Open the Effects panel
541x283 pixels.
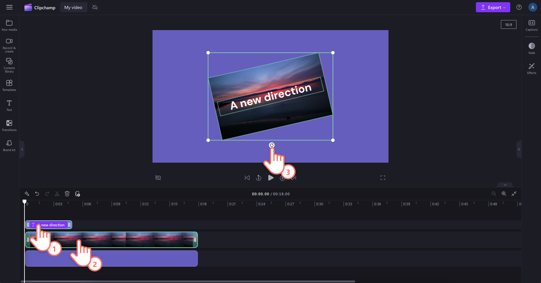532,69
